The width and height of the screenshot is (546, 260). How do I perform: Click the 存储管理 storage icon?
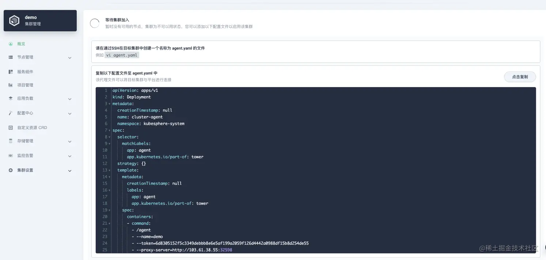11,141
